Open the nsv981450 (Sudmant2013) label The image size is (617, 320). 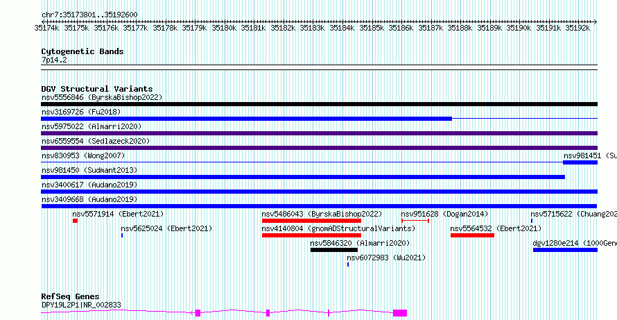click(x=89, y=170)
